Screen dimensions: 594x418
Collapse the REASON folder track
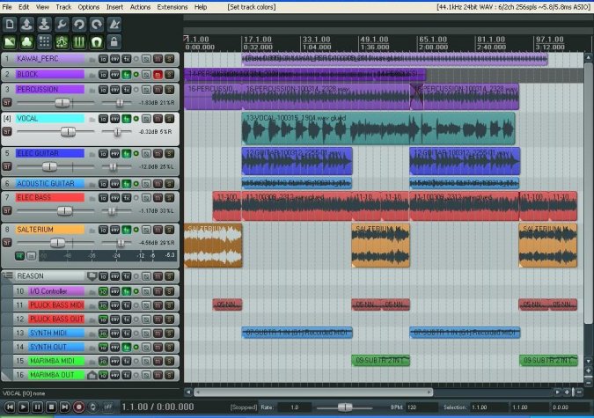8,276
